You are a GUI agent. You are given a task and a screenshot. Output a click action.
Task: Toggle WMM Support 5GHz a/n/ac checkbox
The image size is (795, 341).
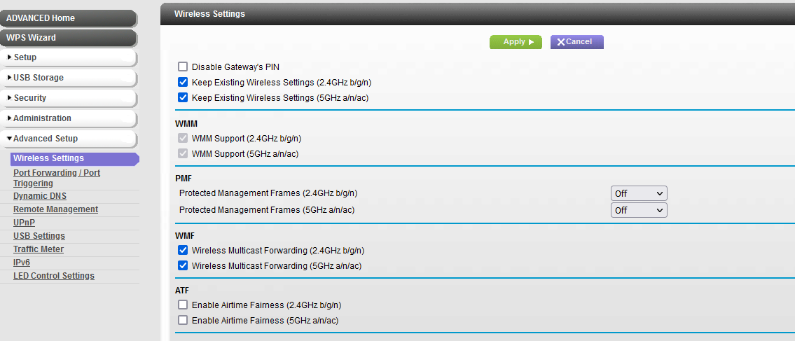[183, 153]
